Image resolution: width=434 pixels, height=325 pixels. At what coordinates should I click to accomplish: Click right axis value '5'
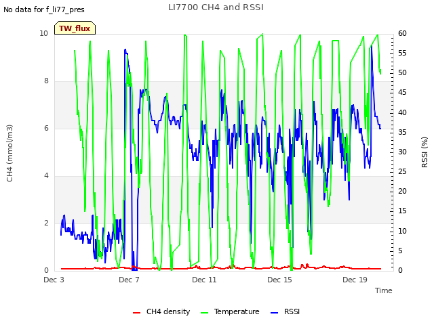(x=400, y=251)
